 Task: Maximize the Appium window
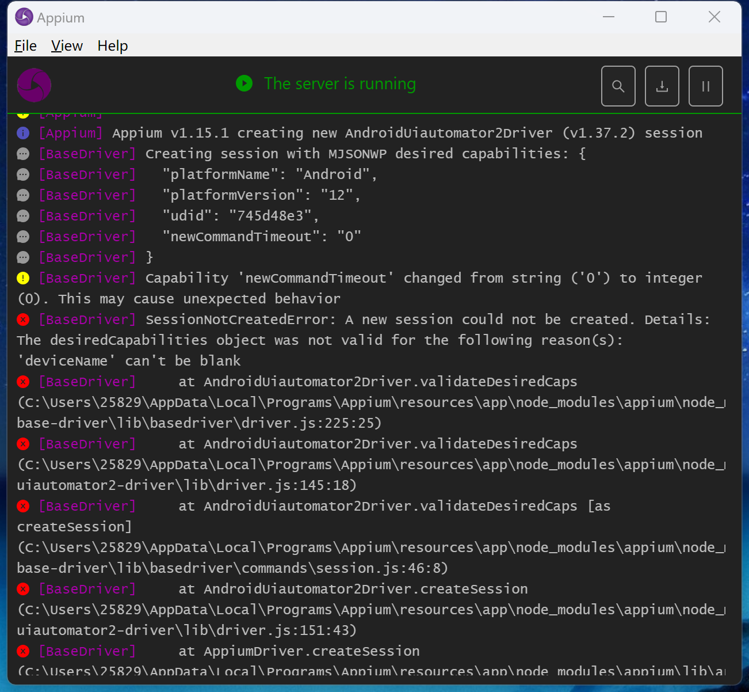point(661,17)
